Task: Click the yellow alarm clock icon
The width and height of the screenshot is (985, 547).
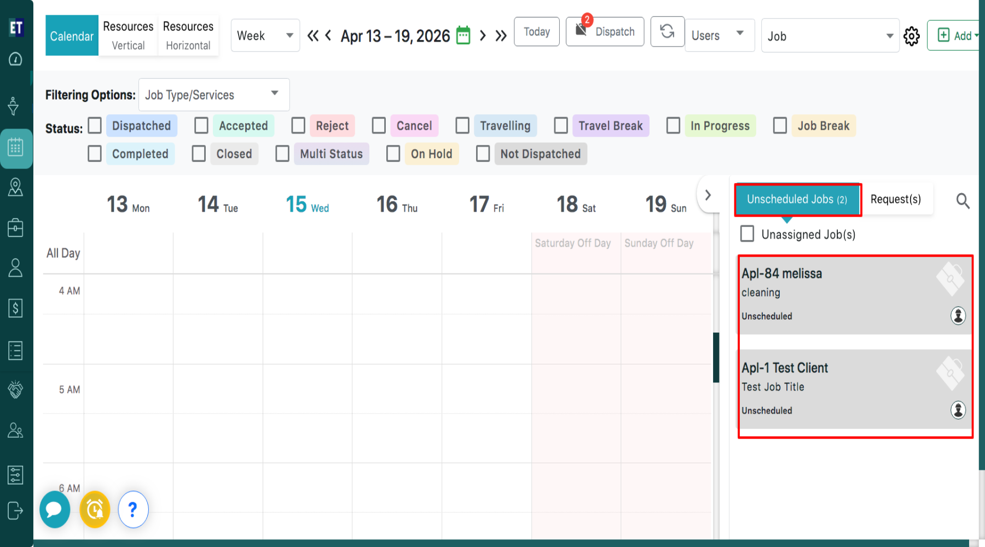Action: pyautogui.click(x=95, y=509)
